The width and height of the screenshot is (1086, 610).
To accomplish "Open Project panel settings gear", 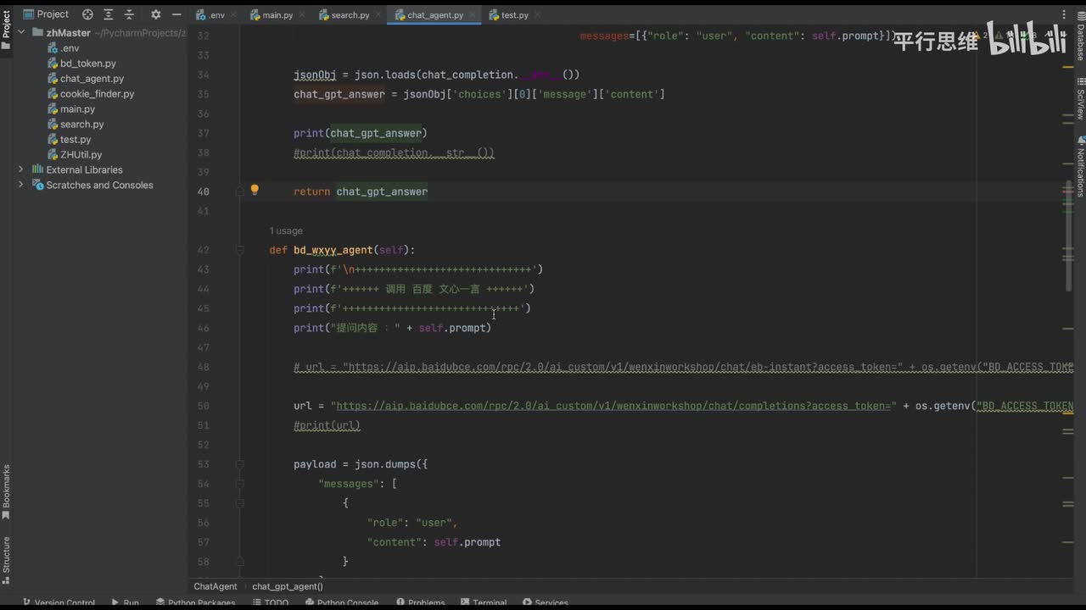I will pos(155,14).
